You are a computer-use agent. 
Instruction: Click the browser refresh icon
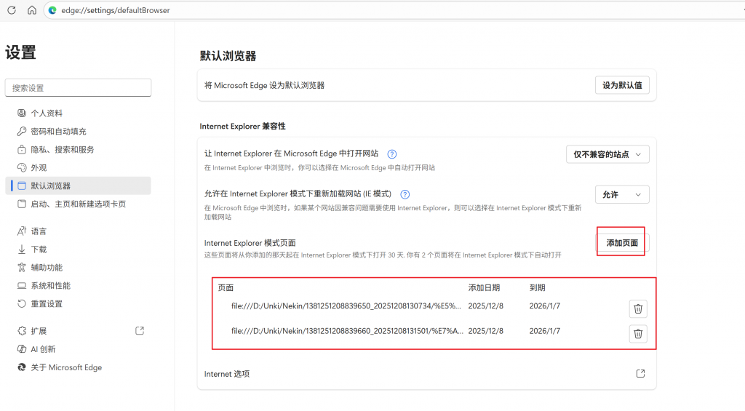(x=12, y=10)
